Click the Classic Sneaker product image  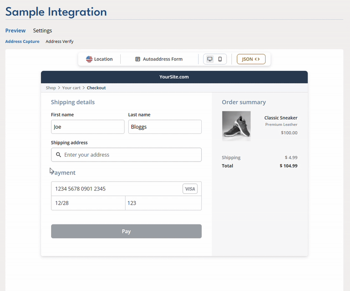(236, 126)
